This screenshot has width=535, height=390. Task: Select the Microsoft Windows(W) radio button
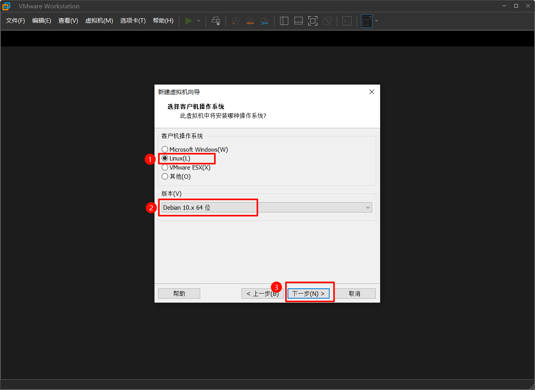point(165,150)
